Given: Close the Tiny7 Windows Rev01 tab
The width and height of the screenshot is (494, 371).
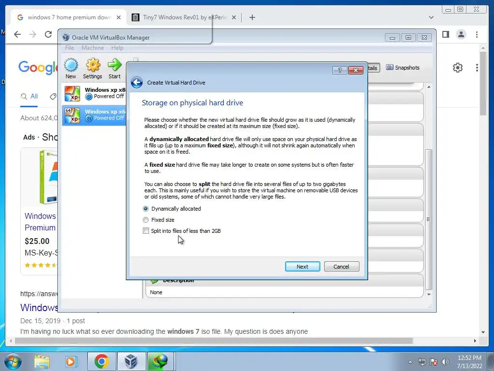Looking at the screenshot, I should pyautogui.click(x=234, y=17).
